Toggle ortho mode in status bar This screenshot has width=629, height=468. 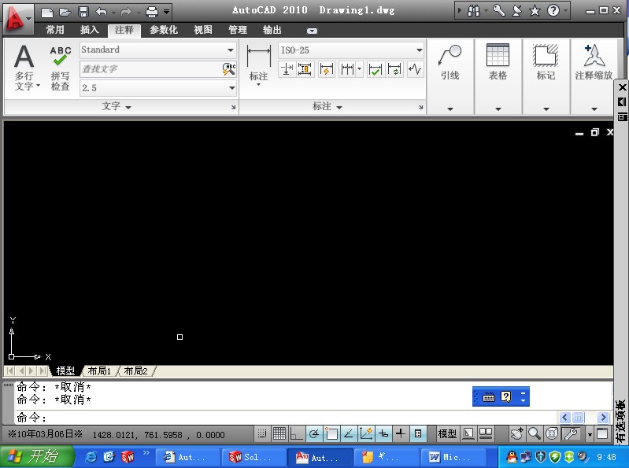coord(297,433)
